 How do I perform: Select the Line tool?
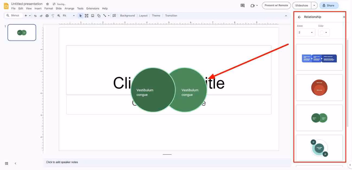click(105, 16)
